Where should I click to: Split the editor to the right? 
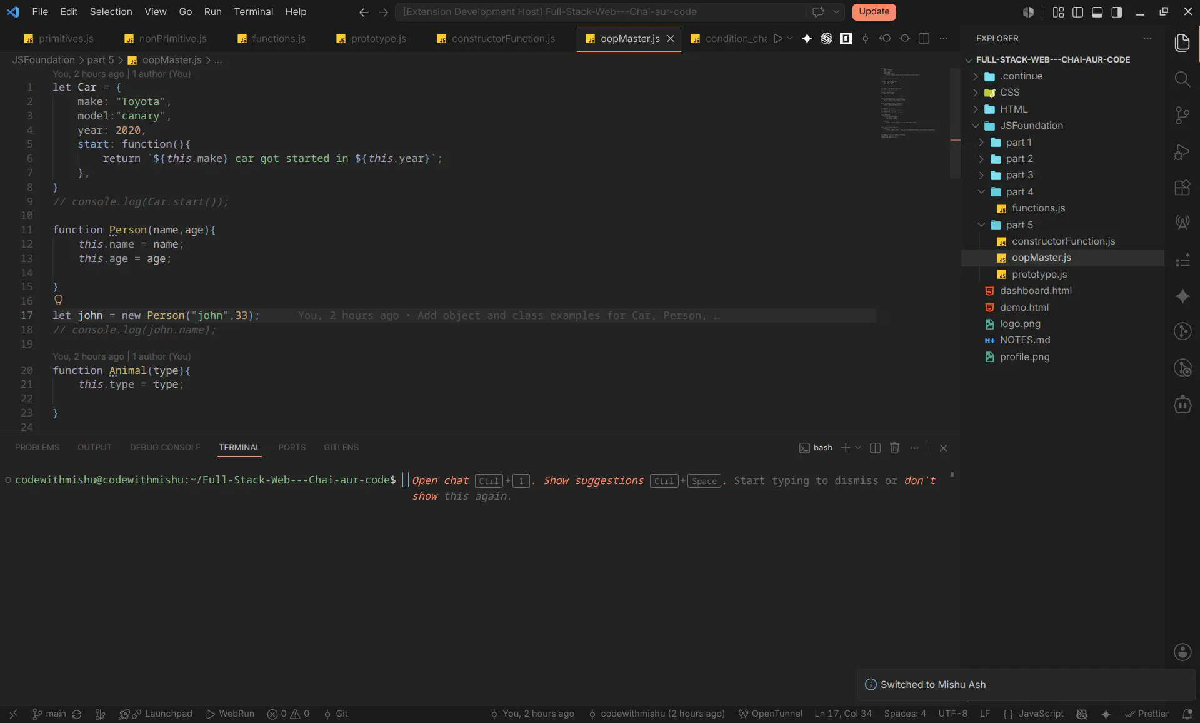click(x=924, y=38)
